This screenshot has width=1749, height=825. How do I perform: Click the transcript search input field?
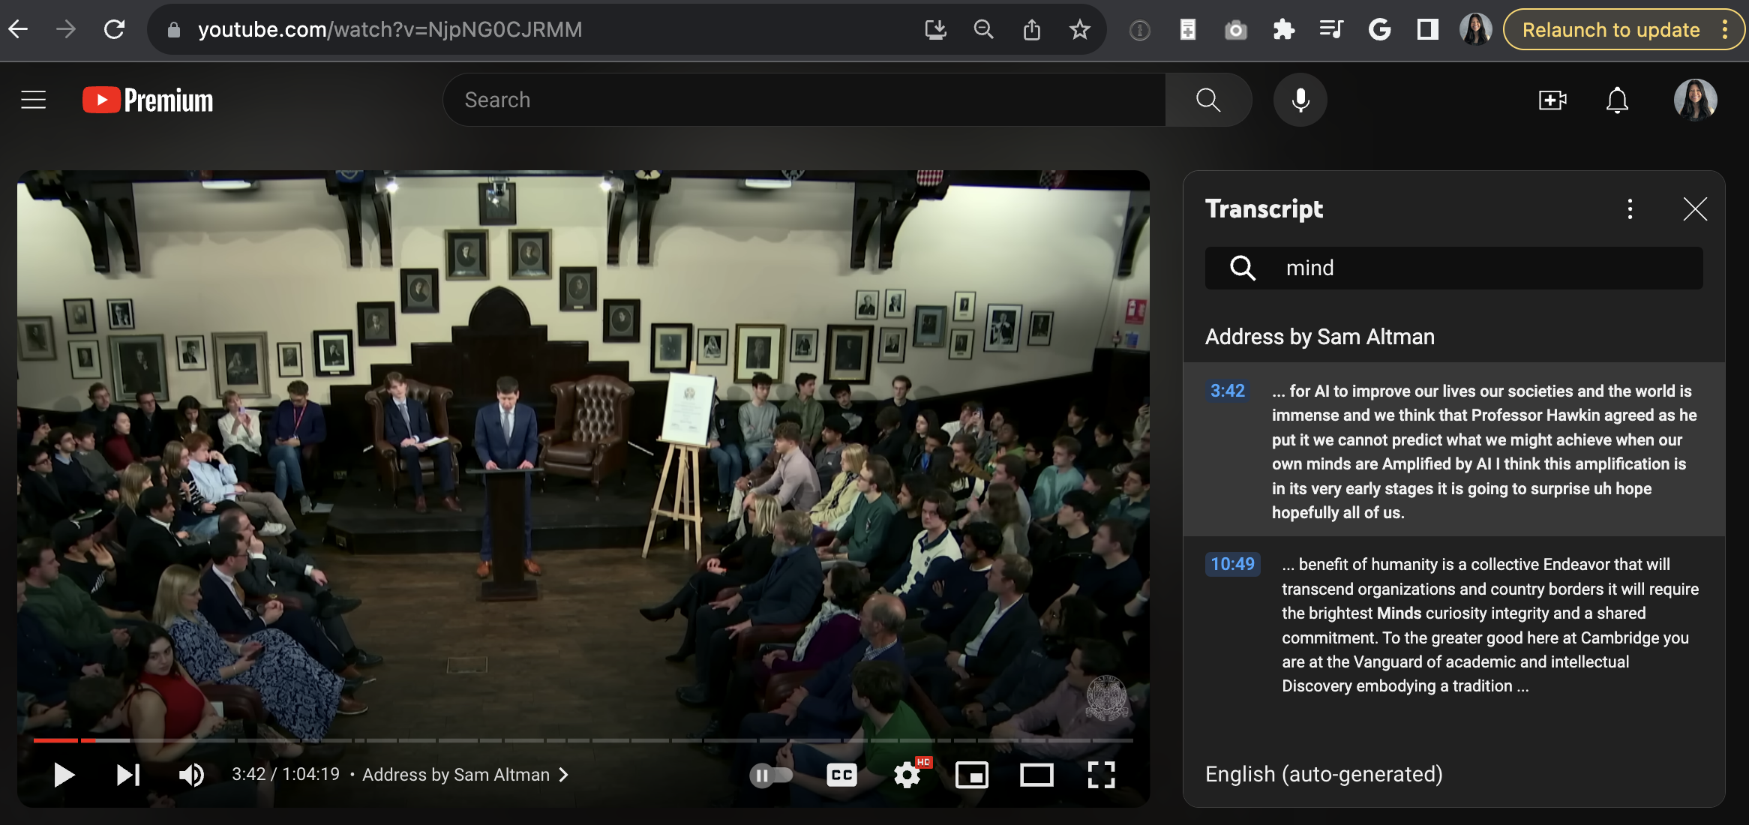coord(1454,266)
